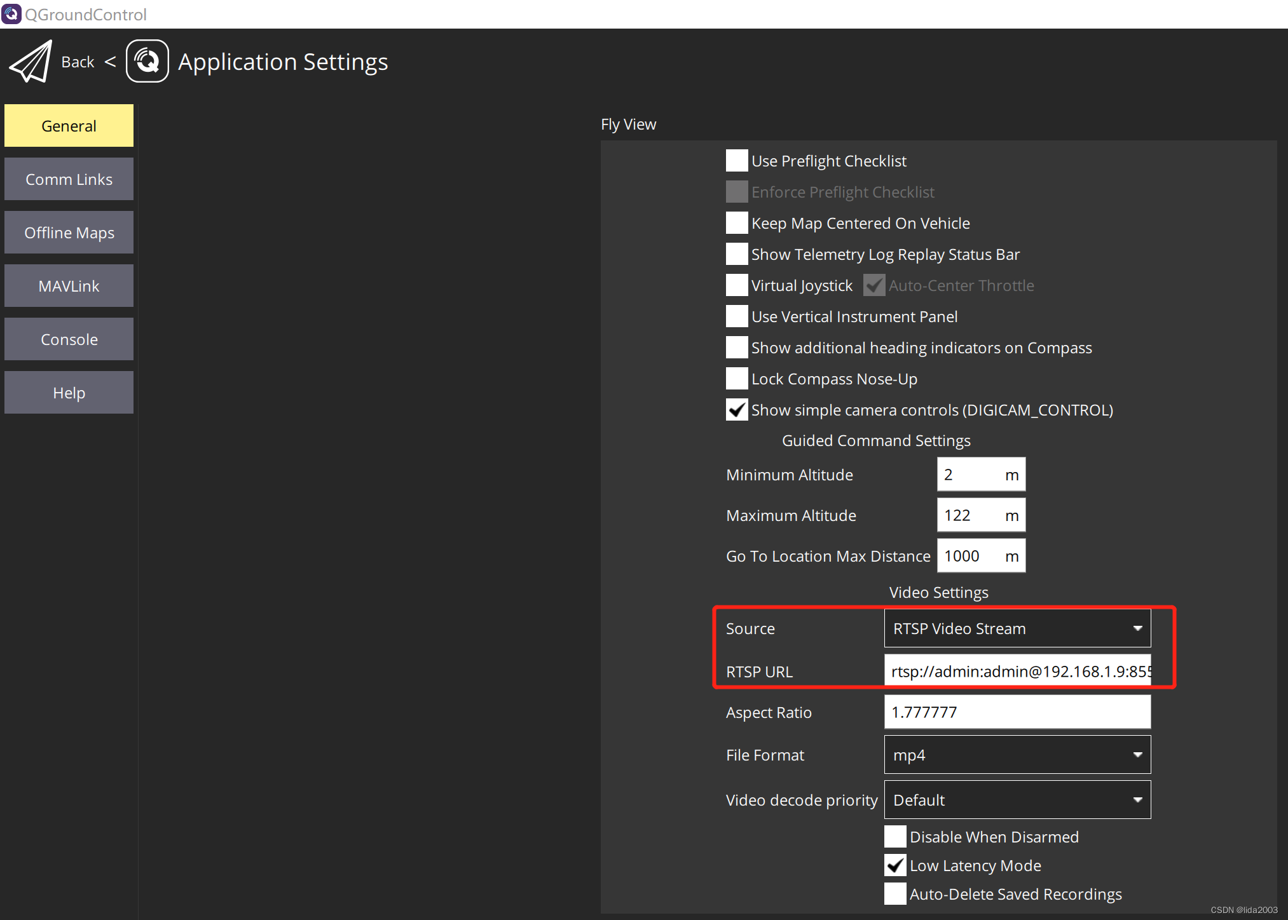Open the File Format dropdown
Image resolution: width=1288 pixels, height=920 pixels.
click(x=1017, y=755)
